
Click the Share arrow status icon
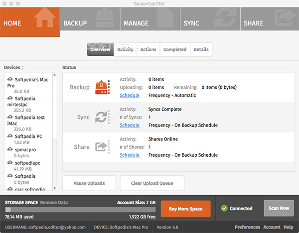point(102,147)
